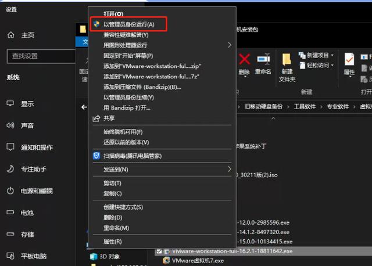This screenshot has height=266, width=372.
Task: Select 属性(R) at context menu bottom
Action: 112,242
